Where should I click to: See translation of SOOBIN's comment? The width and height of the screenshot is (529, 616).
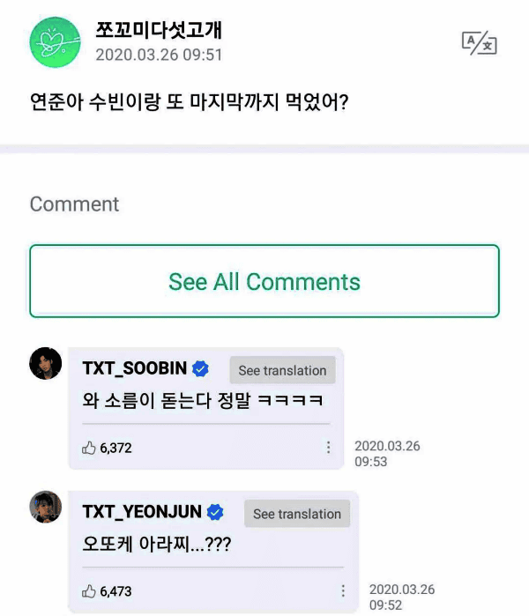(x=282, y=370)
